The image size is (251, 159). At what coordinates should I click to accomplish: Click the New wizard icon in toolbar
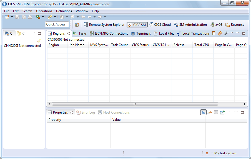pos(7,17)
